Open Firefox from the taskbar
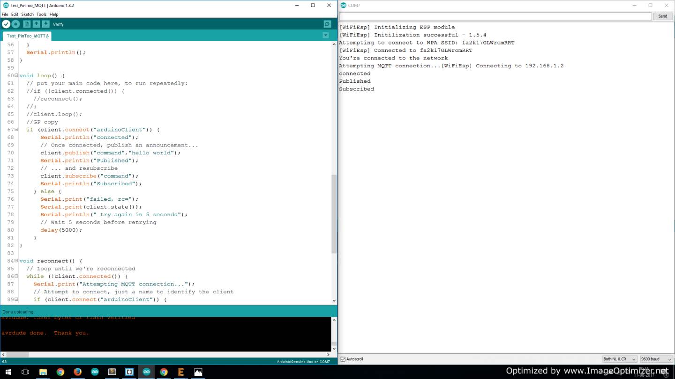This screenshot has width=675, height=379. 78,372
